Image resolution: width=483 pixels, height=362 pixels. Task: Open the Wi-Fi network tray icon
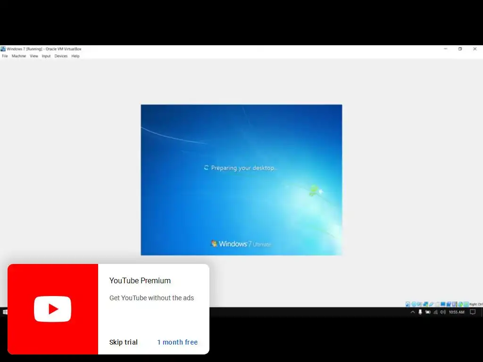click(x=435, y=312)
